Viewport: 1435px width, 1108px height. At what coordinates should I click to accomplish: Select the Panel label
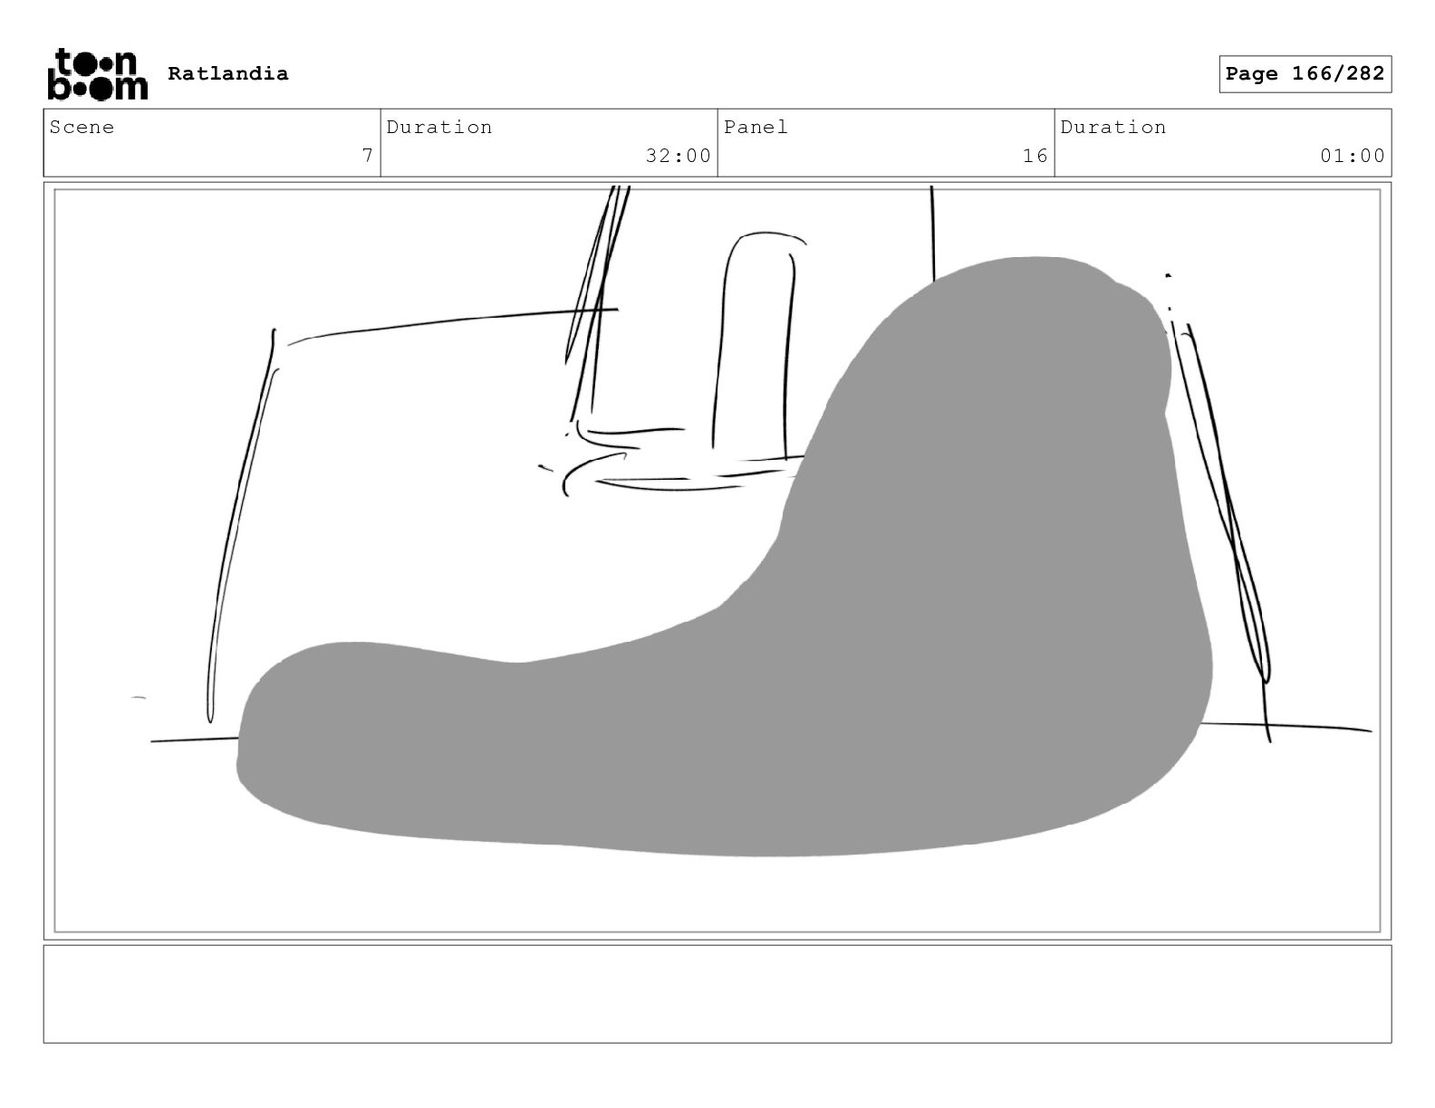[x=756, y=127]
